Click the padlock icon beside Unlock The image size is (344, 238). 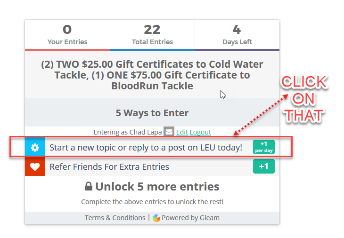point(89,186)
